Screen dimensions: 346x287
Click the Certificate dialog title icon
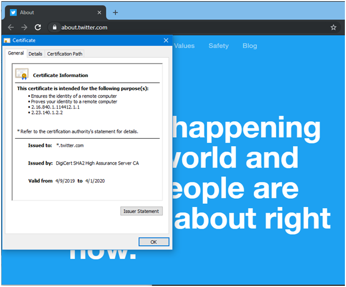pos(7,40)
